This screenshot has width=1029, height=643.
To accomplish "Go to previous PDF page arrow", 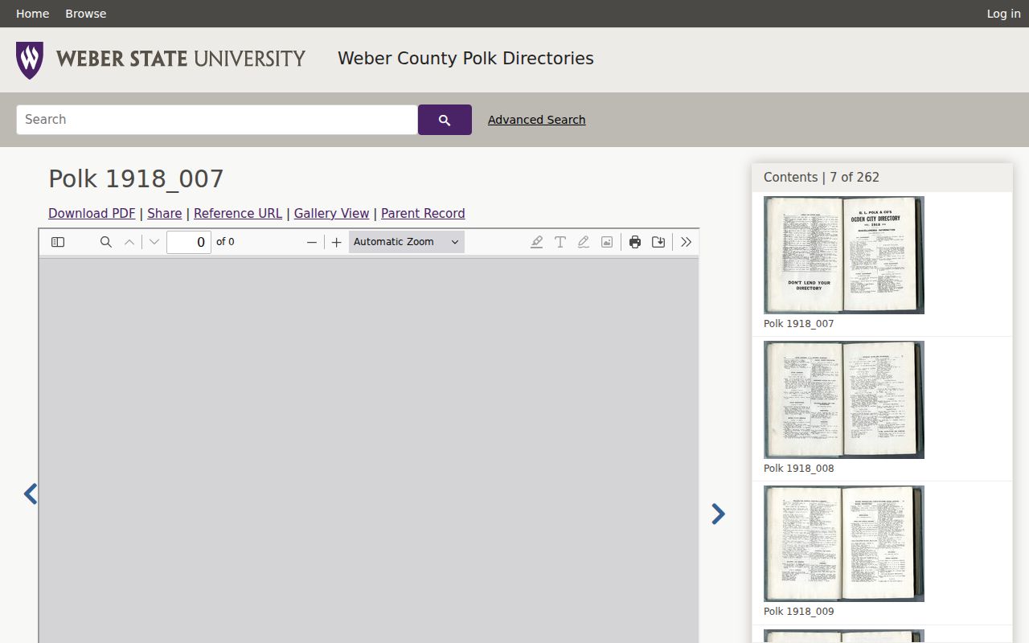I will (129, 242).
